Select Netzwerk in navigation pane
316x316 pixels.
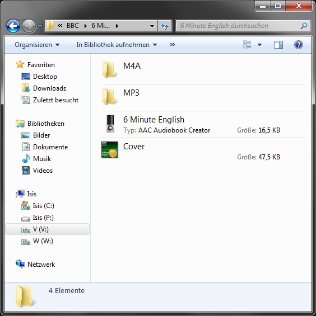(41, 265)
